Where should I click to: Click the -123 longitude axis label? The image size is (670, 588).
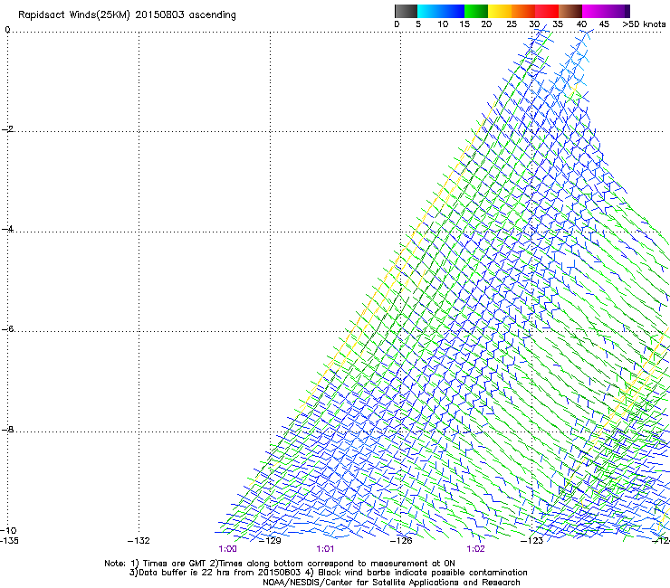point(531,541)
